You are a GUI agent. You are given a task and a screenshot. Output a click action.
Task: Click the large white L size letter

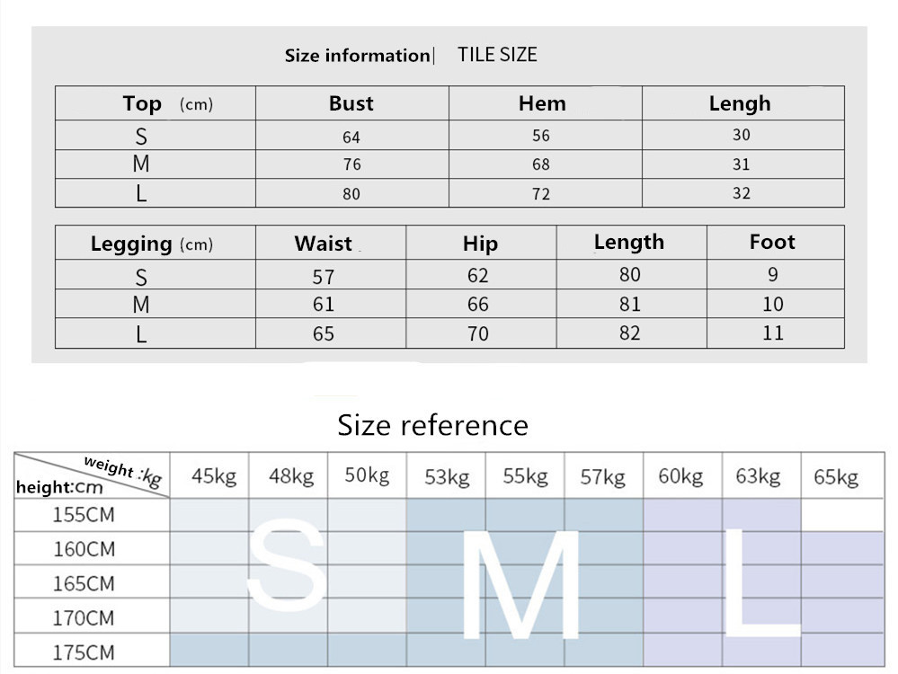pyautogui.click(x=760, y=580)
